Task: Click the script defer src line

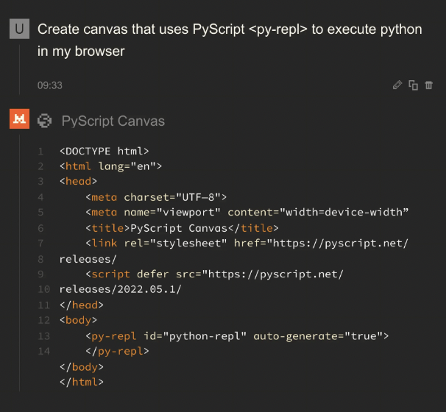Action: pos(214,274)
